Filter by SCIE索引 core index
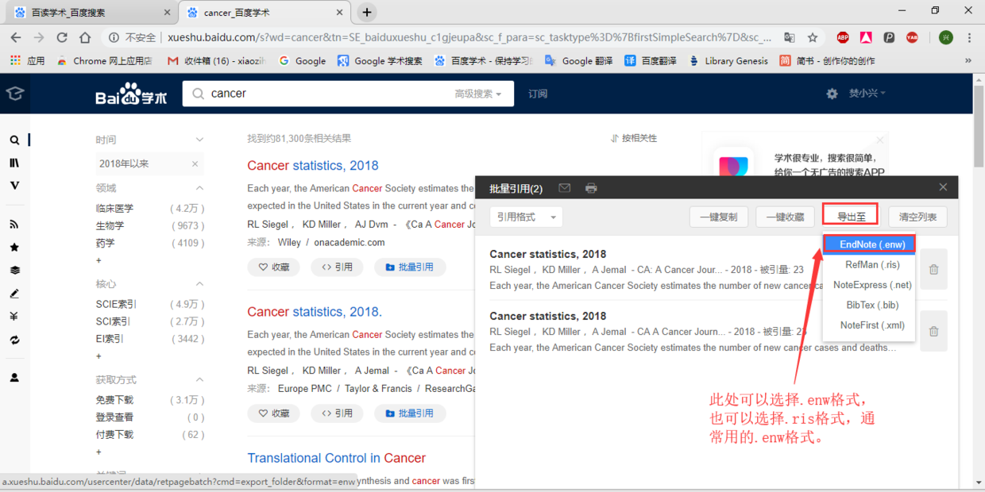Image resolution: width=985 pixels, height=492 pixels. [x=117, y=305]
